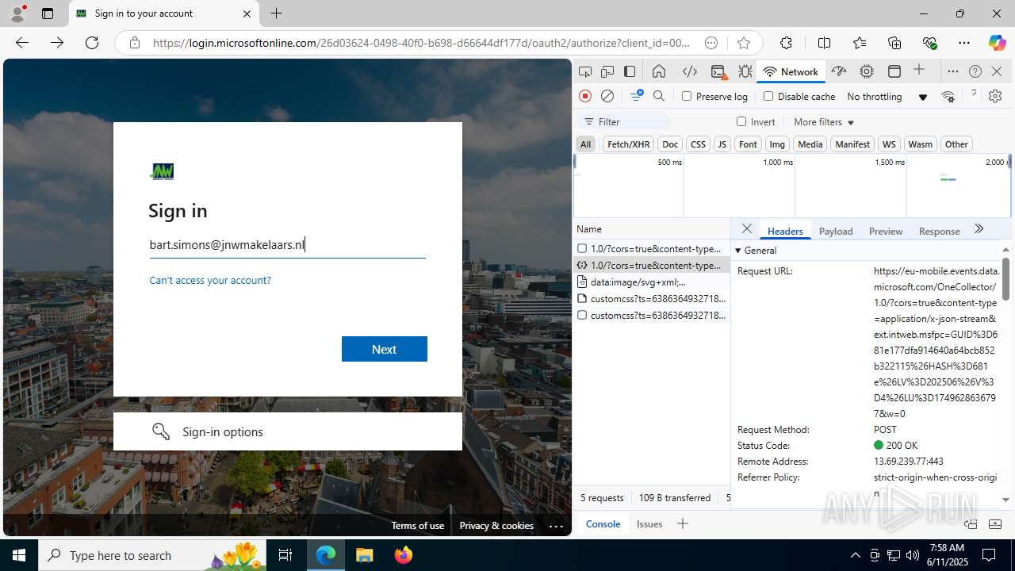Image resolution: width=1015 pixels, height=571 pixels.
Task: Open Customize DevTools ellipsis menu
Action: tap(953, 71)
